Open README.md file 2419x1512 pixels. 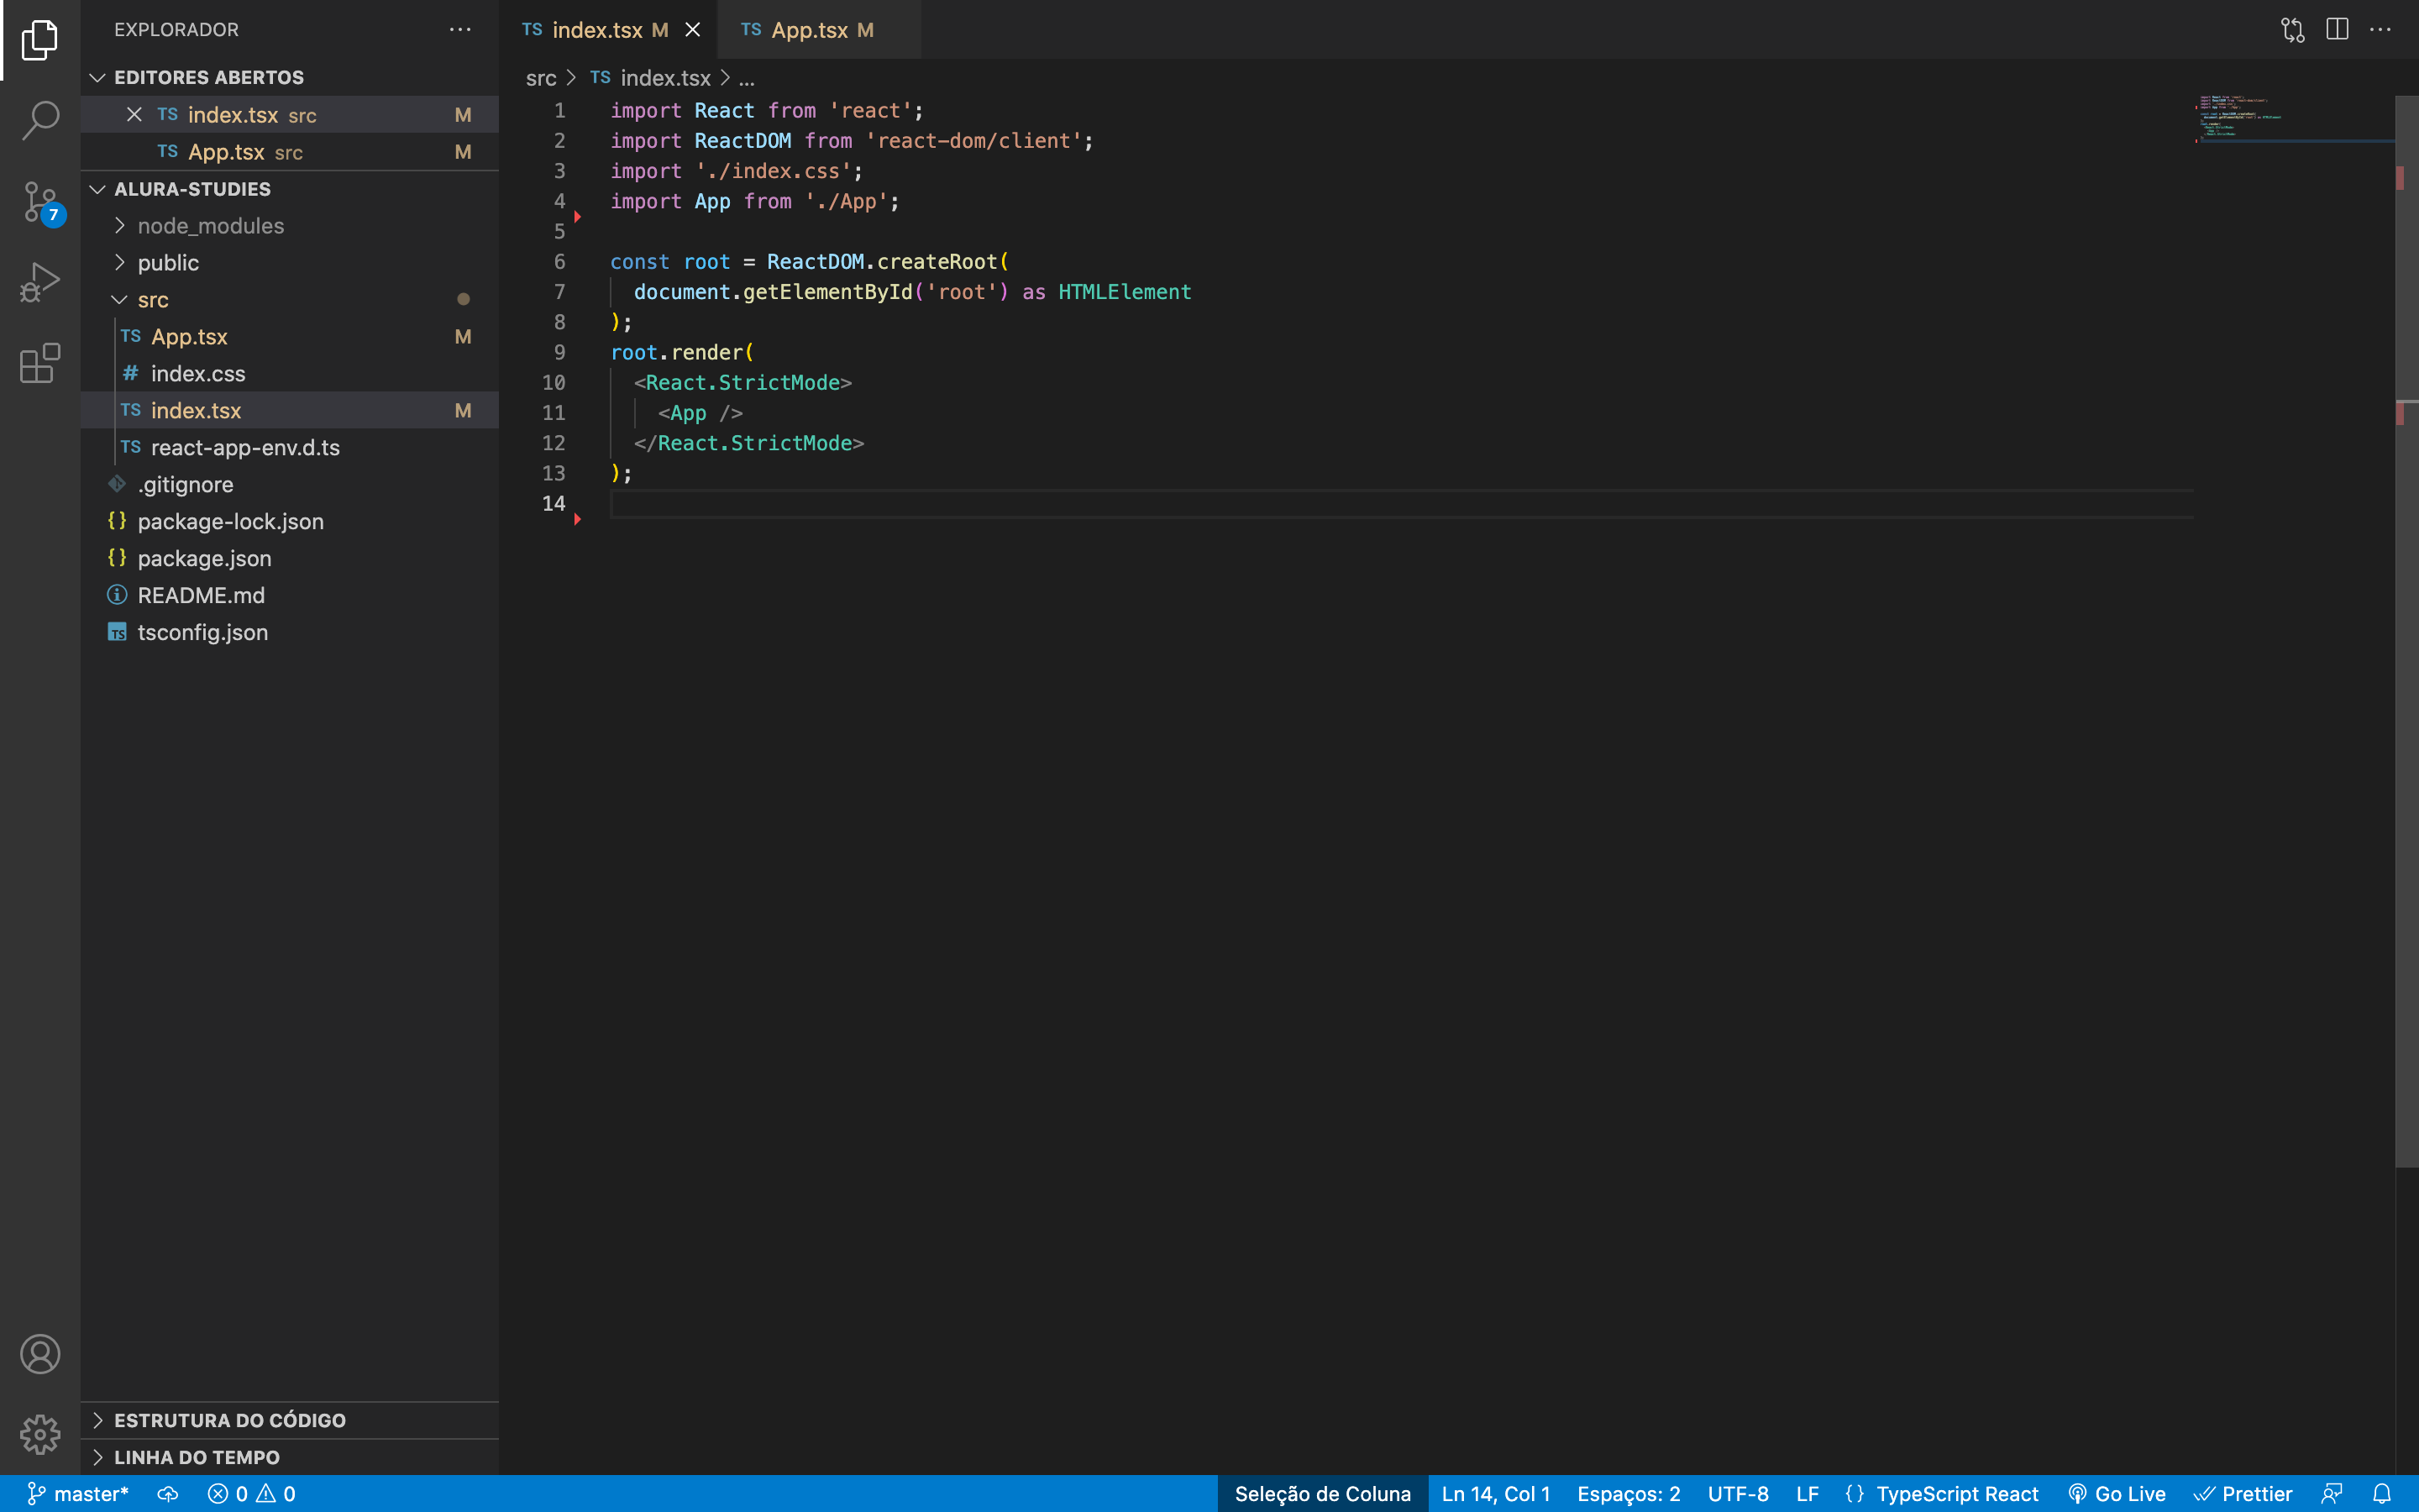coord(290,596)
